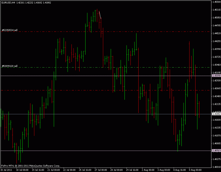Screen dimensions: 221x172
Task: Click the 1.42135 price axis label
Action: pyautogui.click(x=216, y=104)
